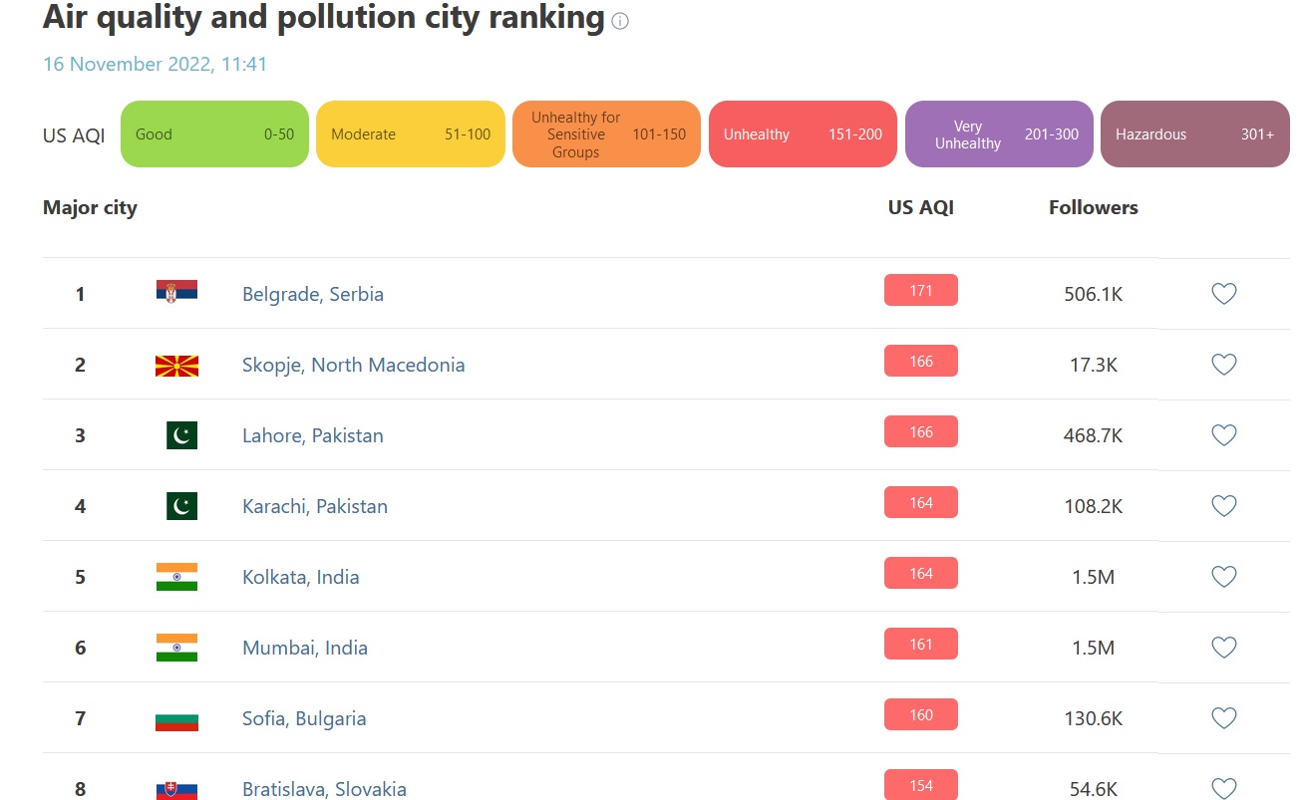The image size is (1302, 800).
Task: Select the purple Very Unhealthy legend
Action: (999, 134)
